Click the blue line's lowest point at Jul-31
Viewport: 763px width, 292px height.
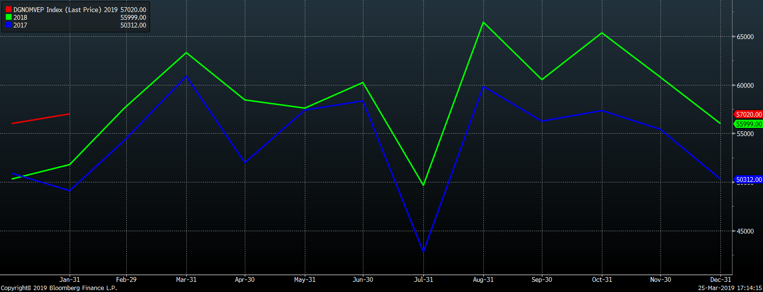tap(423, 251)
